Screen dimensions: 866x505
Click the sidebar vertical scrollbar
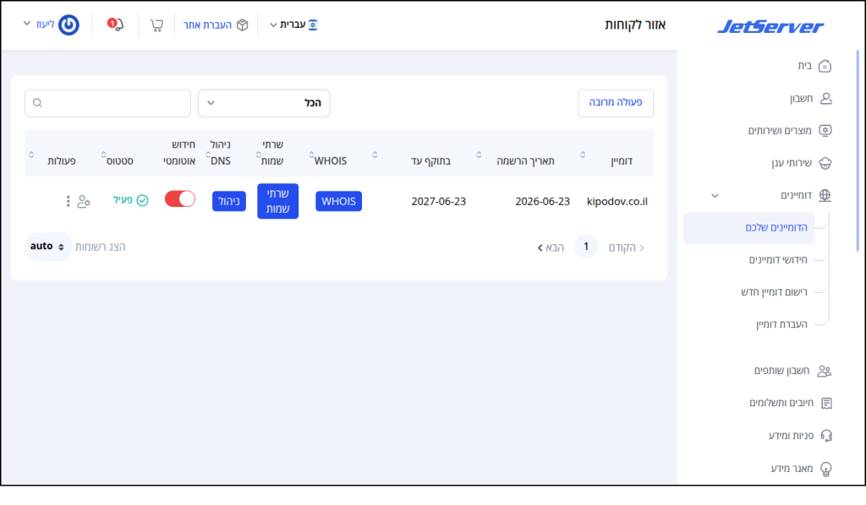[858, 150]
